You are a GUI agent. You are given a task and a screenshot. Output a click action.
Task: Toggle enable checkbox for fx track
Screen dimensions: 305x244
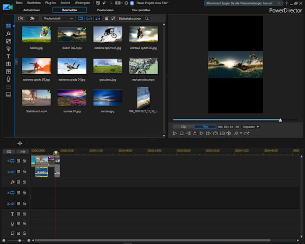(x=18, y=182)
